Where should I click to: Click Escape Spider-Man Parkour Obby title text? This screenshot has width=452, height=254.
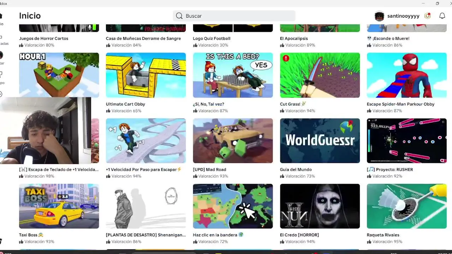click(x=400, y=104)
